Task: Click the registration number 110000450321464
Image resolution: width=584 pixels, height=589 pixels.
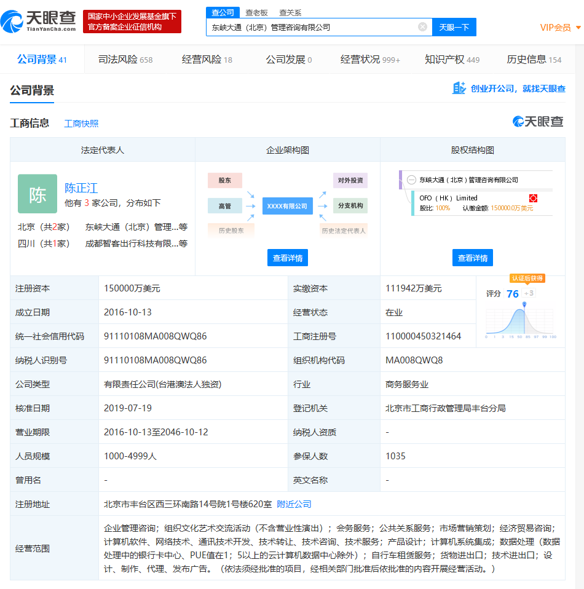Action: (x=424, y=336)
